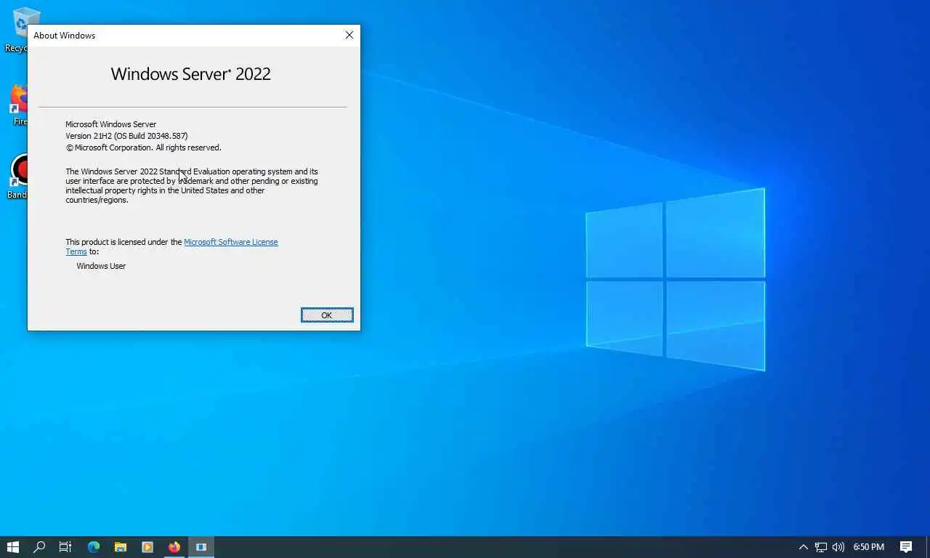Open the clock showing 6:50 PM
Screen dimensions: 930x558
click(x=869, y=547)
